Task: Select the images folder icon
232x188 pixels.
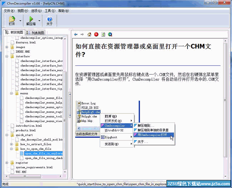Action: pos(12,47)
